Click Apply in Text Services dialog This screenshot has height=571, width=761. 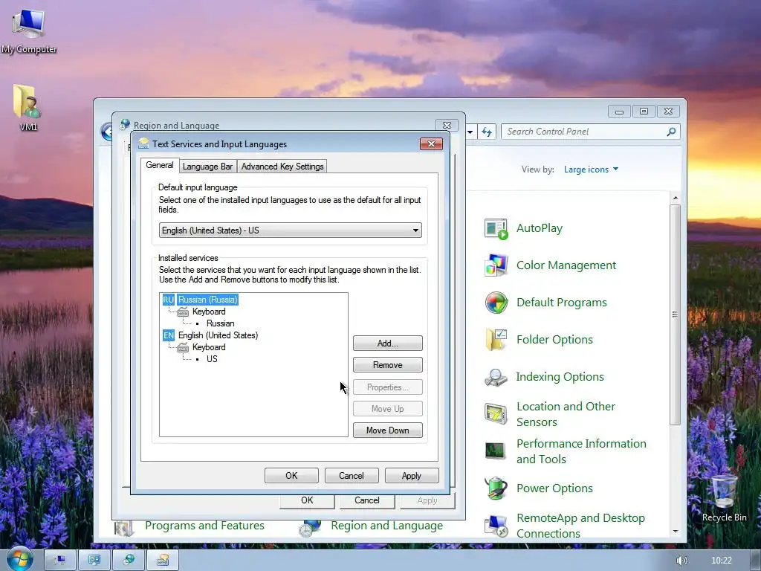pyautogui.click(x=412, y=475)
